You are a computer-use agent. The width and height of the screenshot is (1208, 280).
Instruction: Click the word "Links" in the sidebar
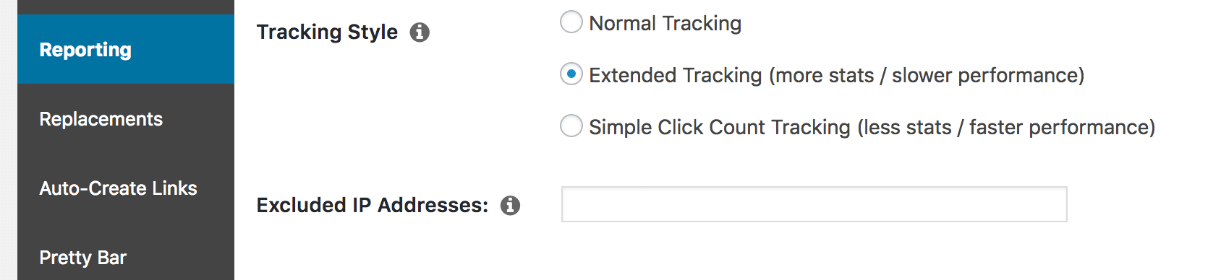pyautogui.click(x=175, y=188)
